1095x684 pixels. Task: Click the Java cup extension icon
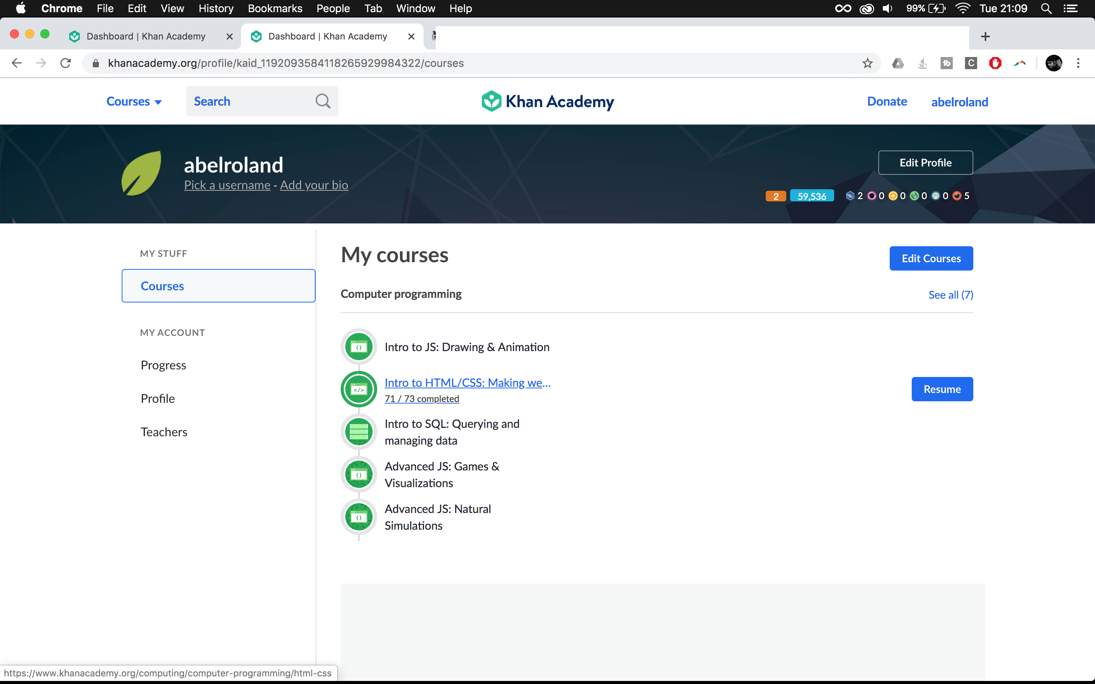922,63
